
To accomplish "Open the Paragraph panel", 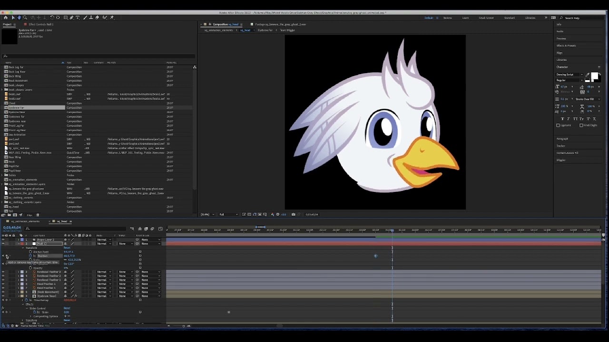I will click(x=562, y=139).
